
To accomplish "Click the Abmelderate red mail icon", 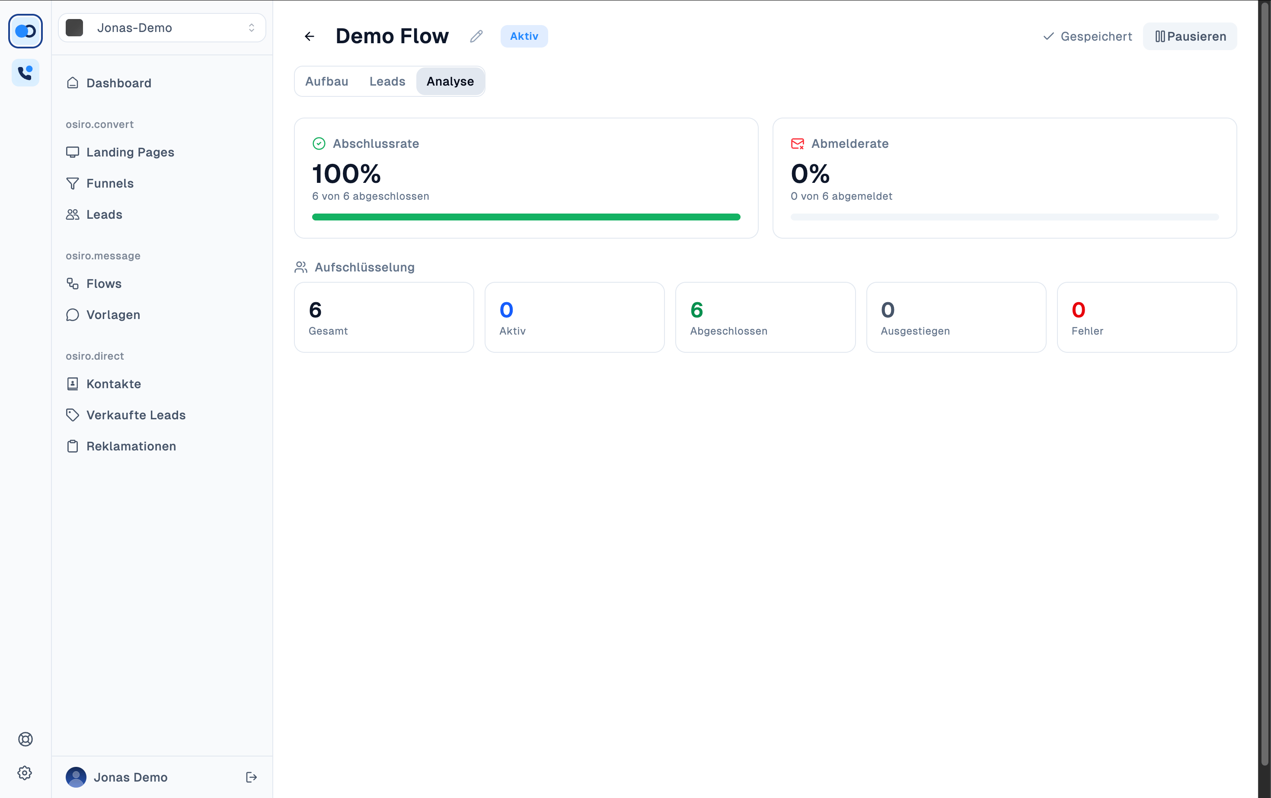I will [798, 144].
